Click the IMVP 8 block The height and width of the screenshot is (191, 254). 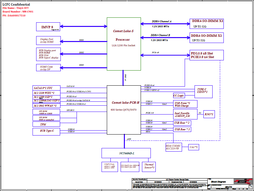coord(48,27)
